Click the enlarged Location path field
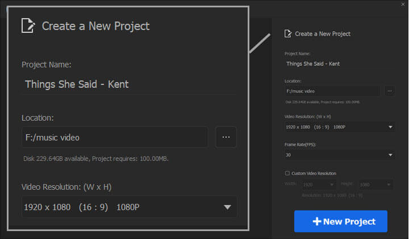This screenshot has width=409, height=239. [114, 137]
